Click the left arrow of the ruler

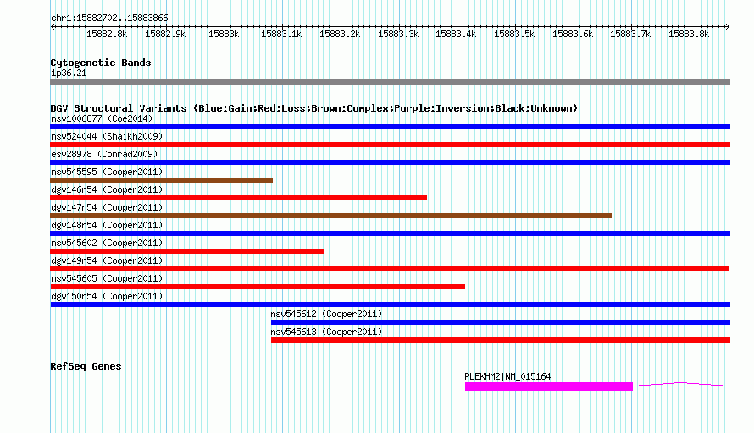tap(53, 26)
